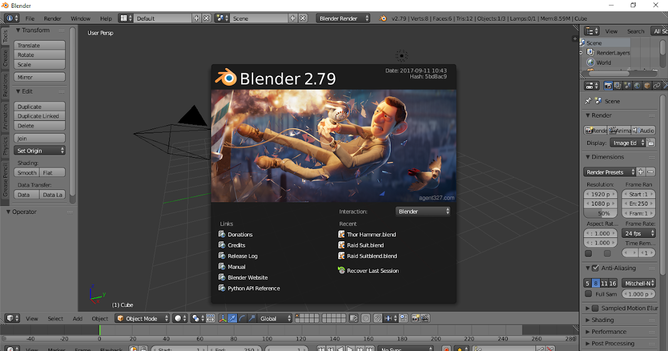Click the OpenGL render image camera icon
The width and height of the screenshot is (668, 351).
[x=416, y=319]
